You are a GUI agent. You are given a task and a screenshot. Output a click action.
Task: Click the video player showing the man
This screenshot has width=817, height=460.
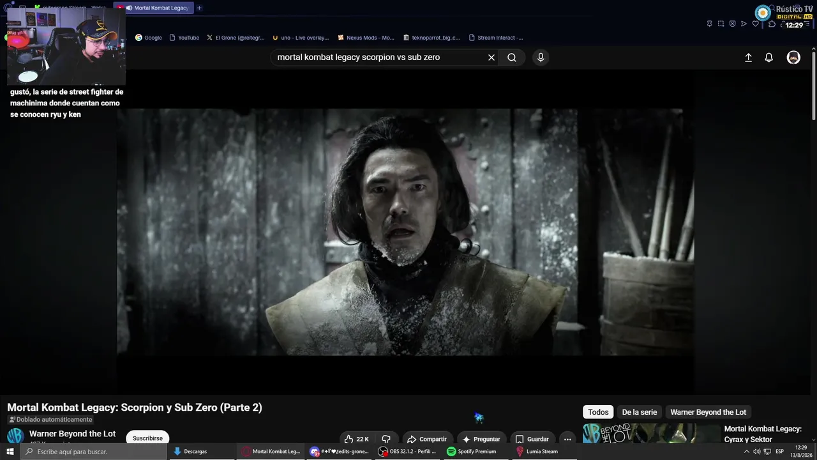tap(405, 232)
